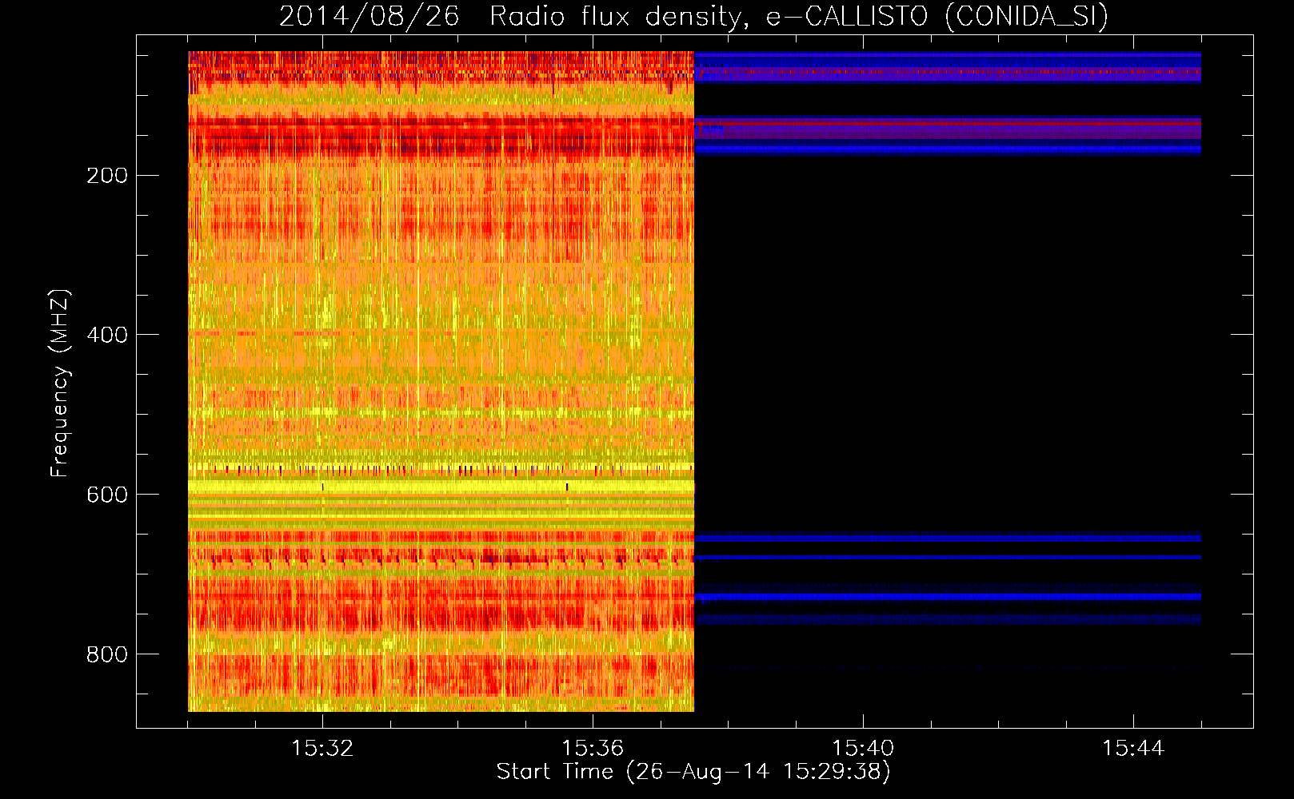Click the 400 frequency tick label
1294x799 pixels.
click(107, 335)
